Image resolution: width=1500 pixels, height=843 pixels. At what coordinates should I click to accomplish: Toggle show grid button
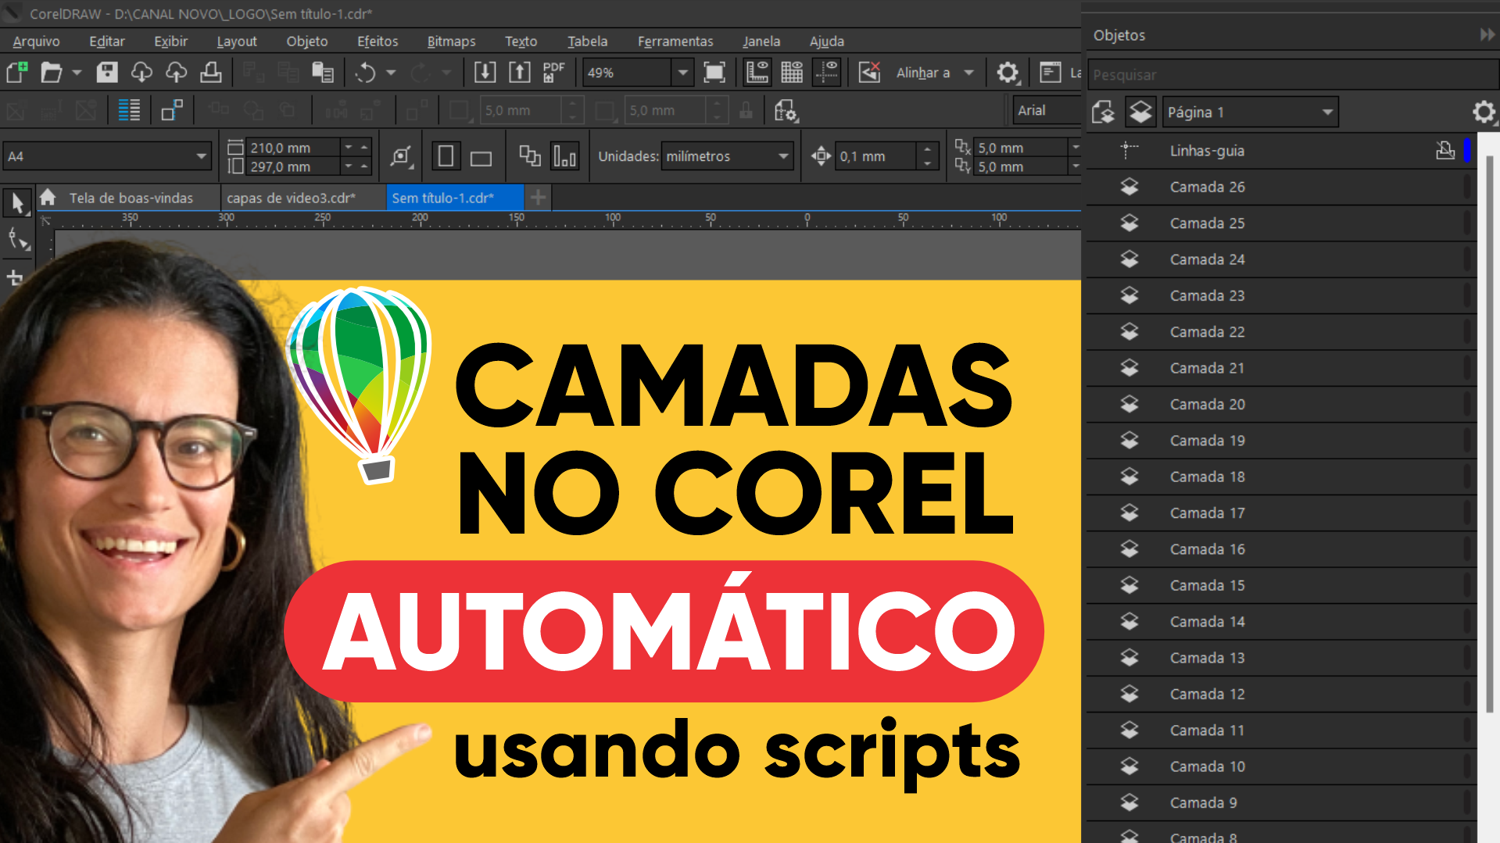click(792, 73)
